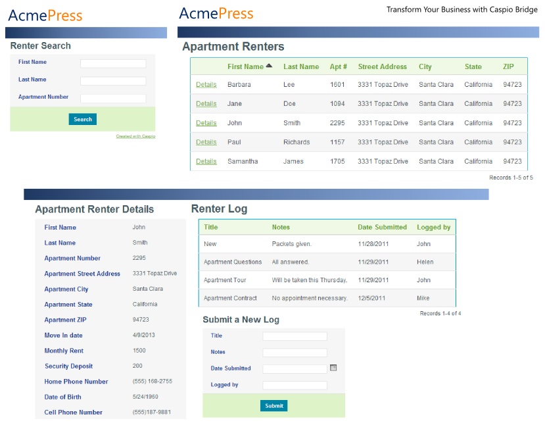Click the Title field in new log
The height and width of the screenshot is (425, 545).
[x=295, y=336]
